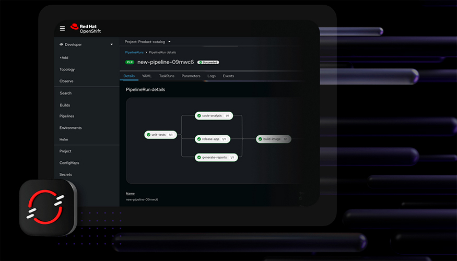Viewport: 457px width, 261px height.
Task: Select +Add in the sidebar
Action: point(64,57)
